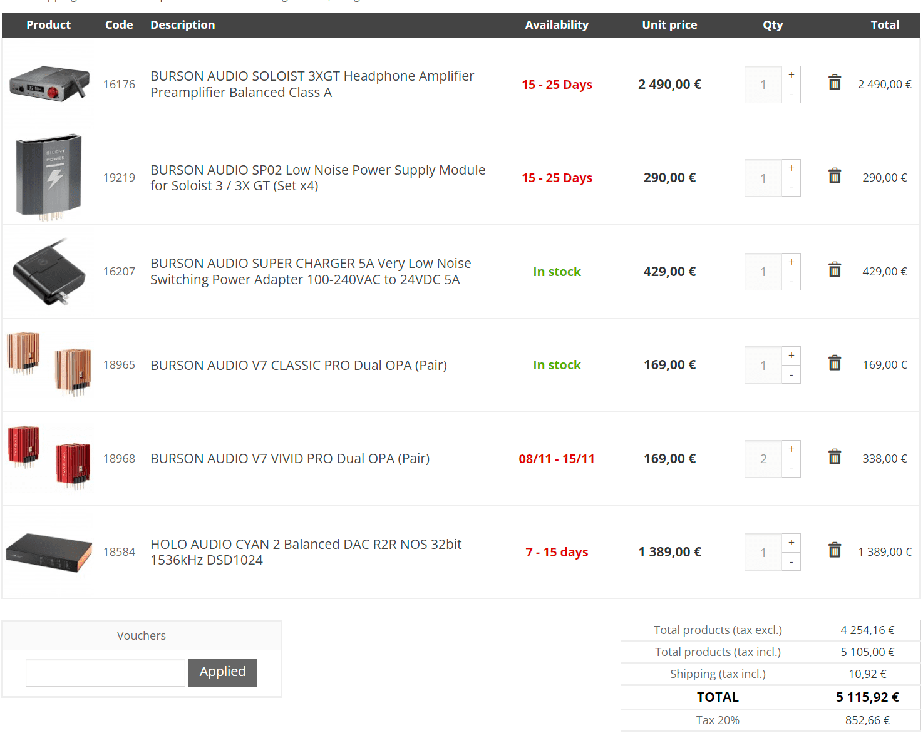Delete V7 CLASSIC PRO Dual OPA row
923x733 pixels.
(x=835, y=363)
